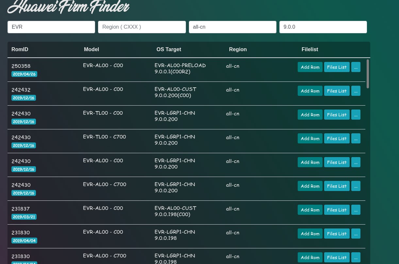Click the 9.0.0 version input field

coord(323,27)
